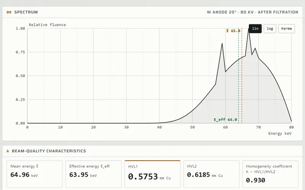Click the Ē 65.0 marker label
The height and width of the screenshot is (190, 305).
(x=233, y=31)
